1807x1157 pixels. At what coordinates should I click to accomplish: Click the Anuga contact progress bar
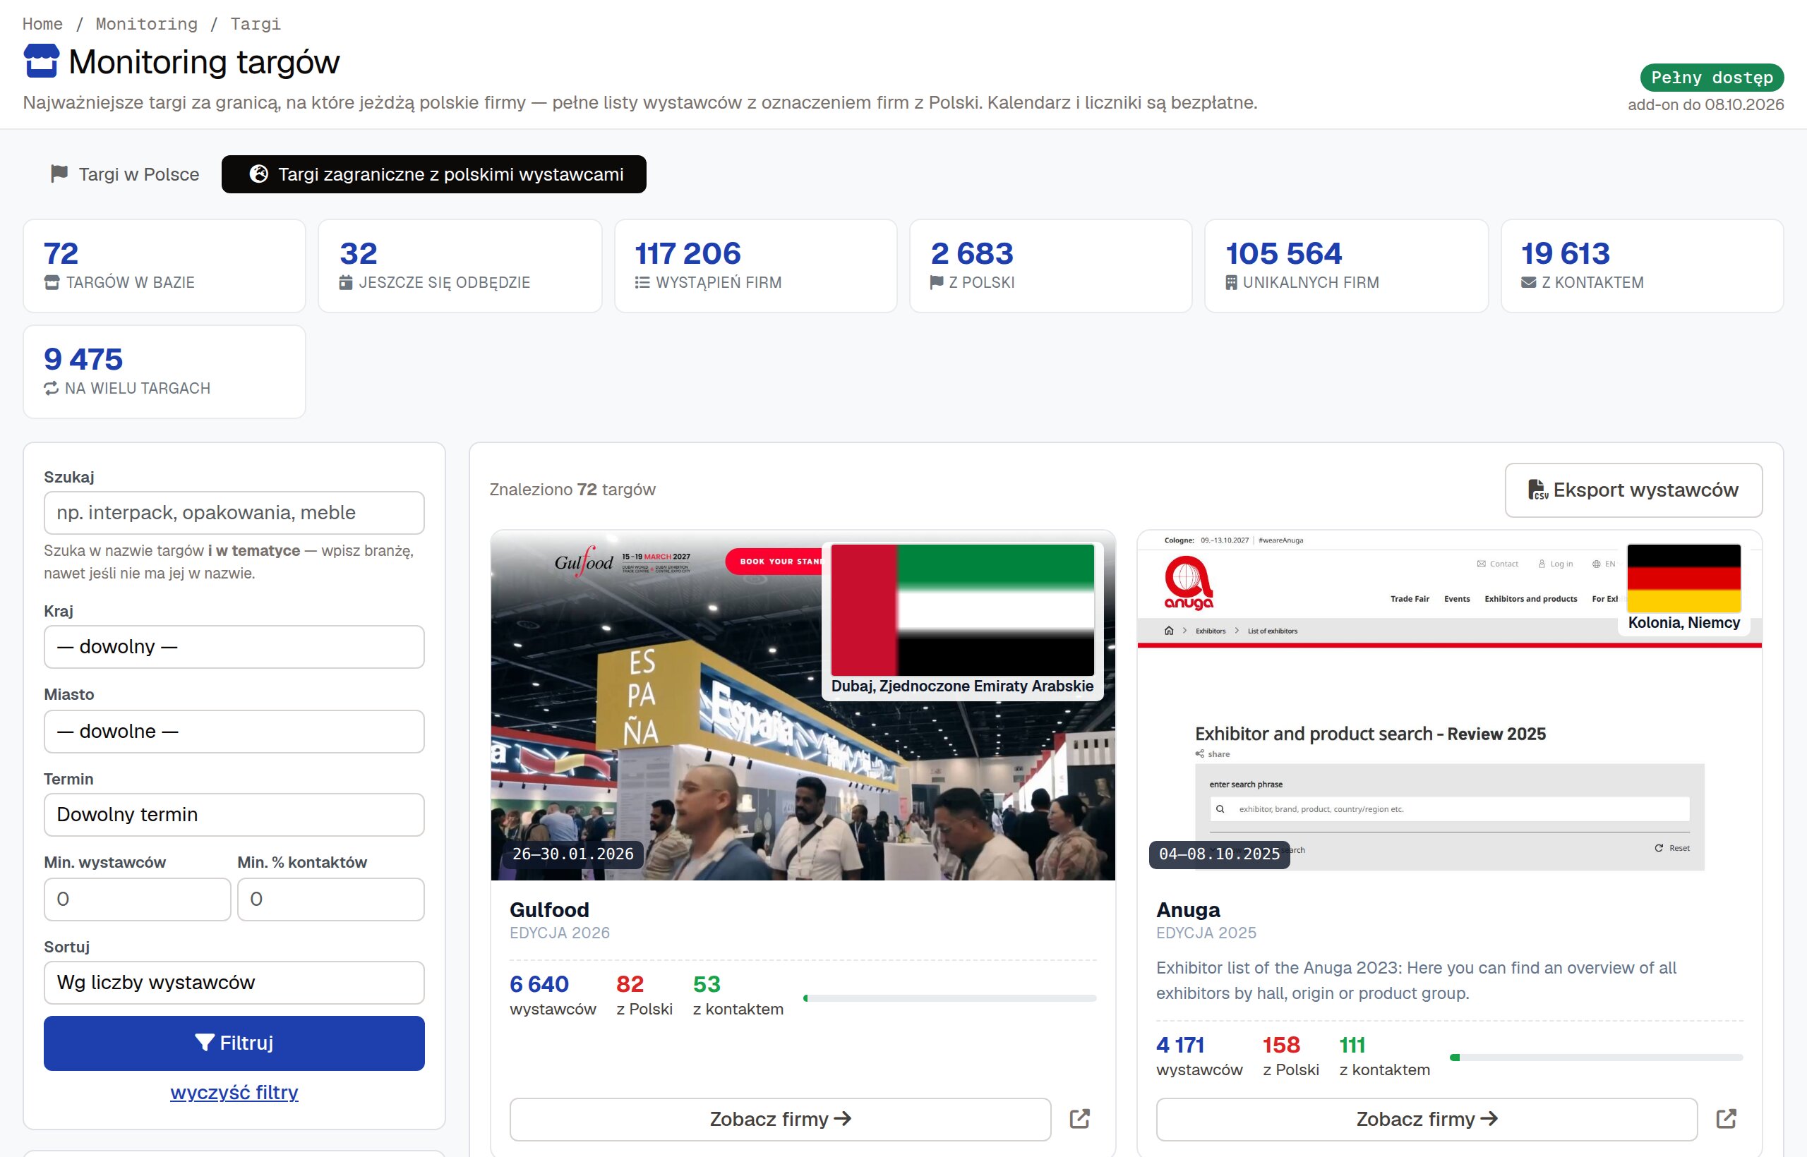click(x=1596, y=1057)
